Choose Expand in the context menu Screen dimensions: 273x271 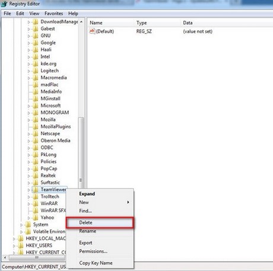click(x=100, y=194)
